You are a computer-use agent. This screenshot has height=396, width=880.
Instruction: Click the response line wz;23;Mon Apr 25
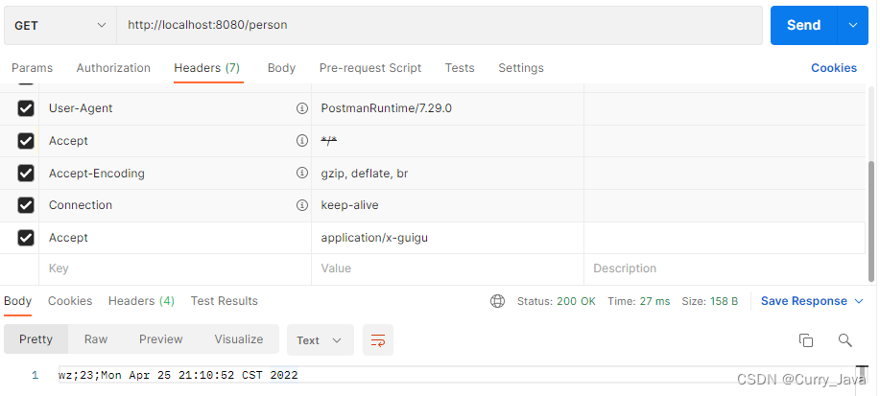coord(178,375)
